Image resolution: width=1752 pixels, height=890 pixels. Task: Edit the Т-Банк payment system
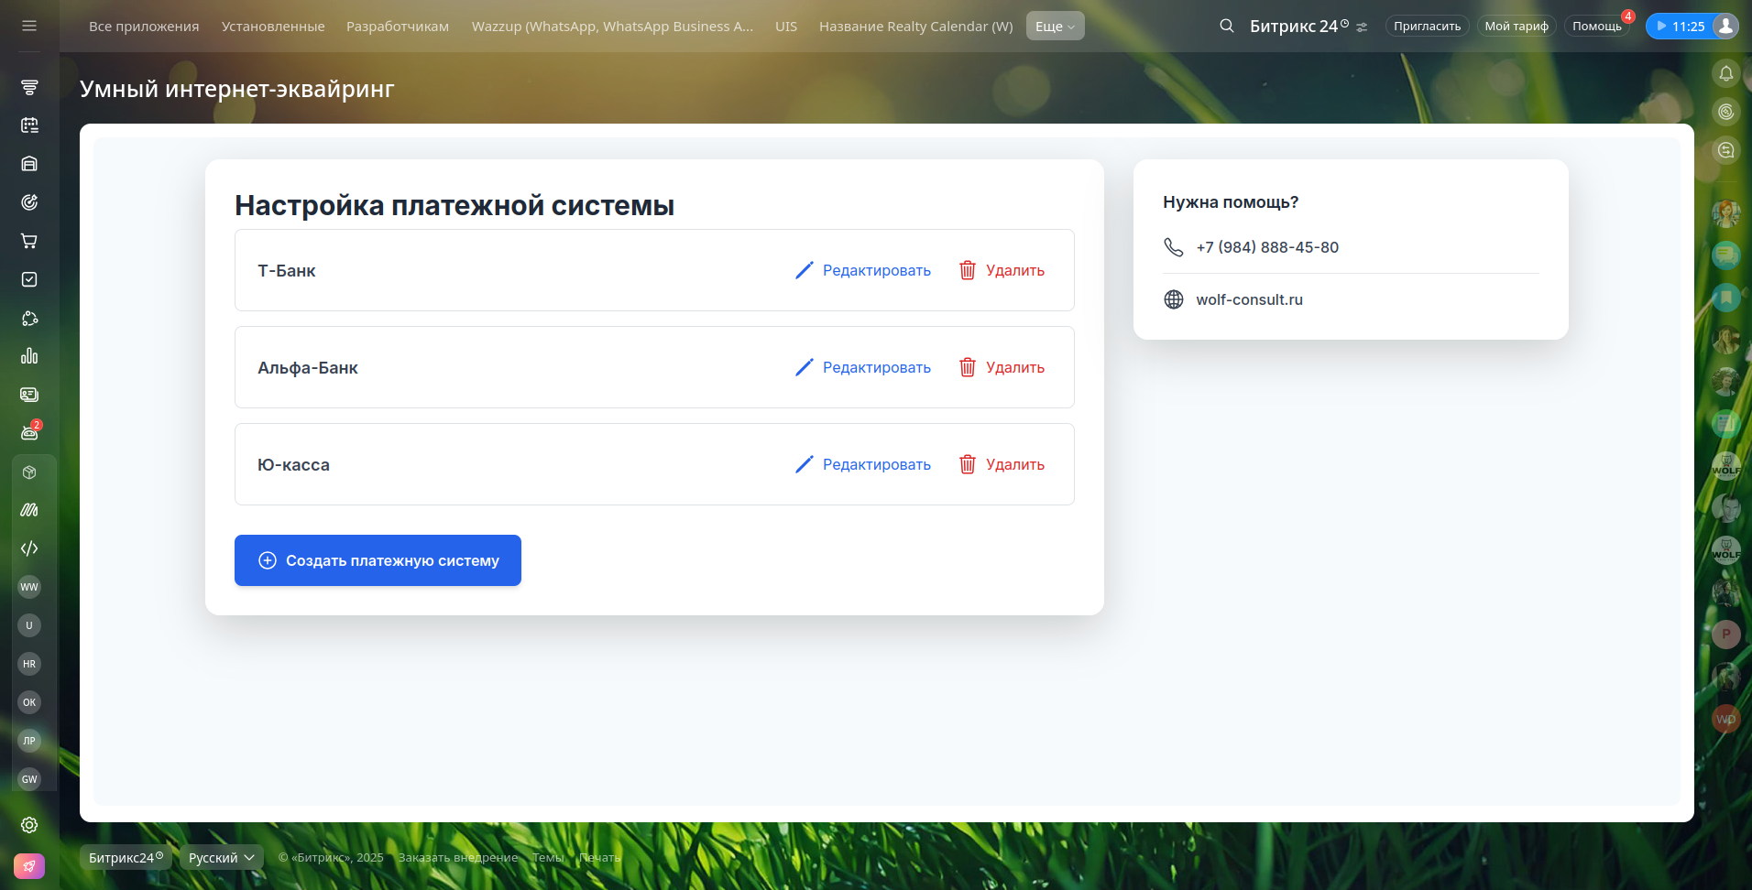[x=863, y=270]
